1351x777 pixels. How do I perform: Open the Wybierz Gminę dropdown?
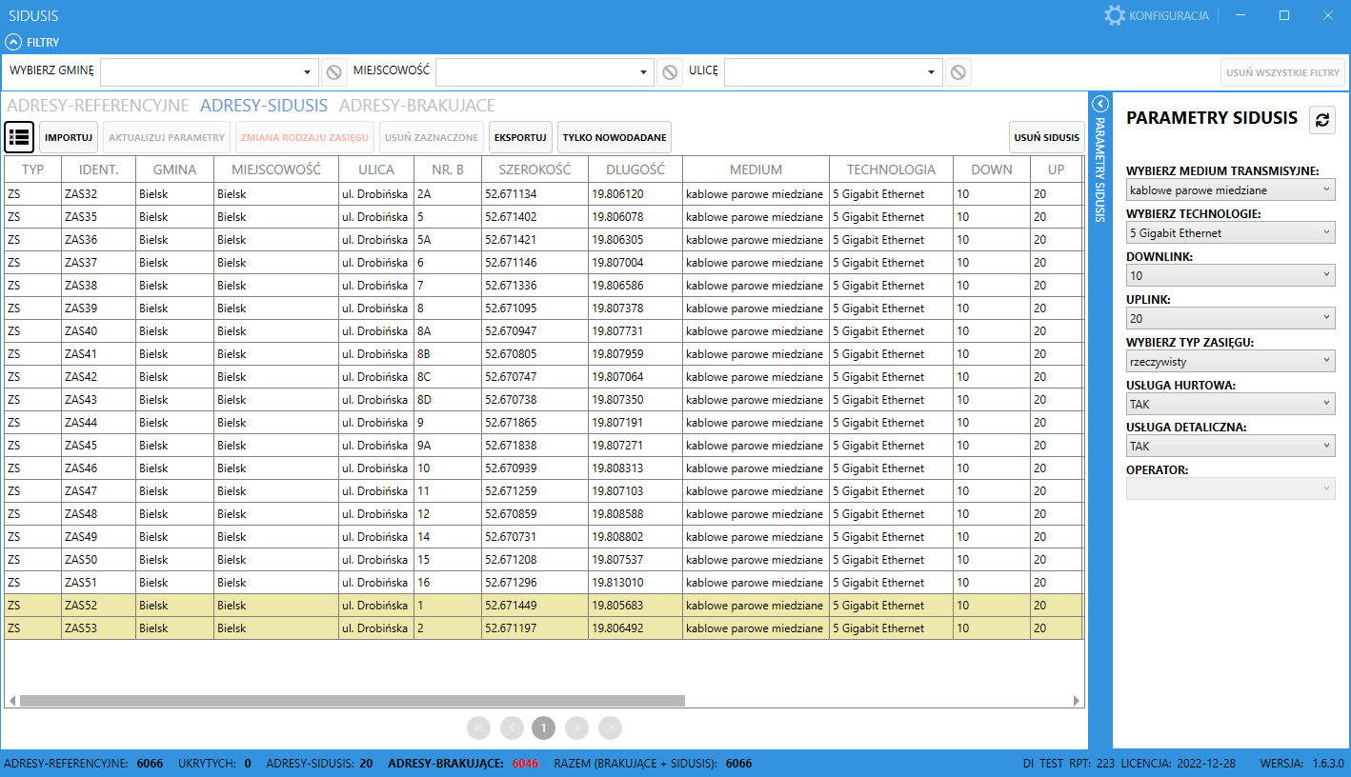[x=210, y=72]
